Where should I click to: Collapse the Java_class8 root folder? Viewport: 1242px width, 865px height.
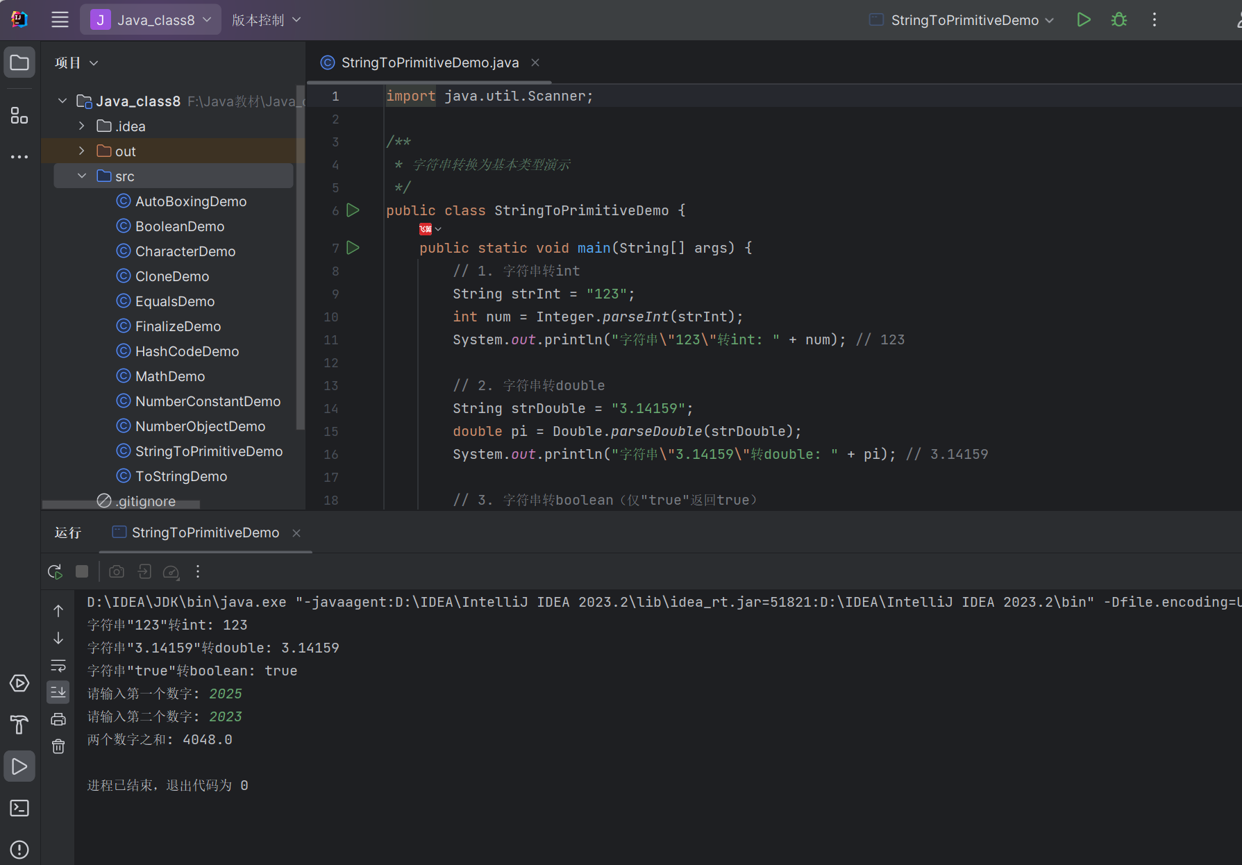pyautogui.click(x=62, y=101)
